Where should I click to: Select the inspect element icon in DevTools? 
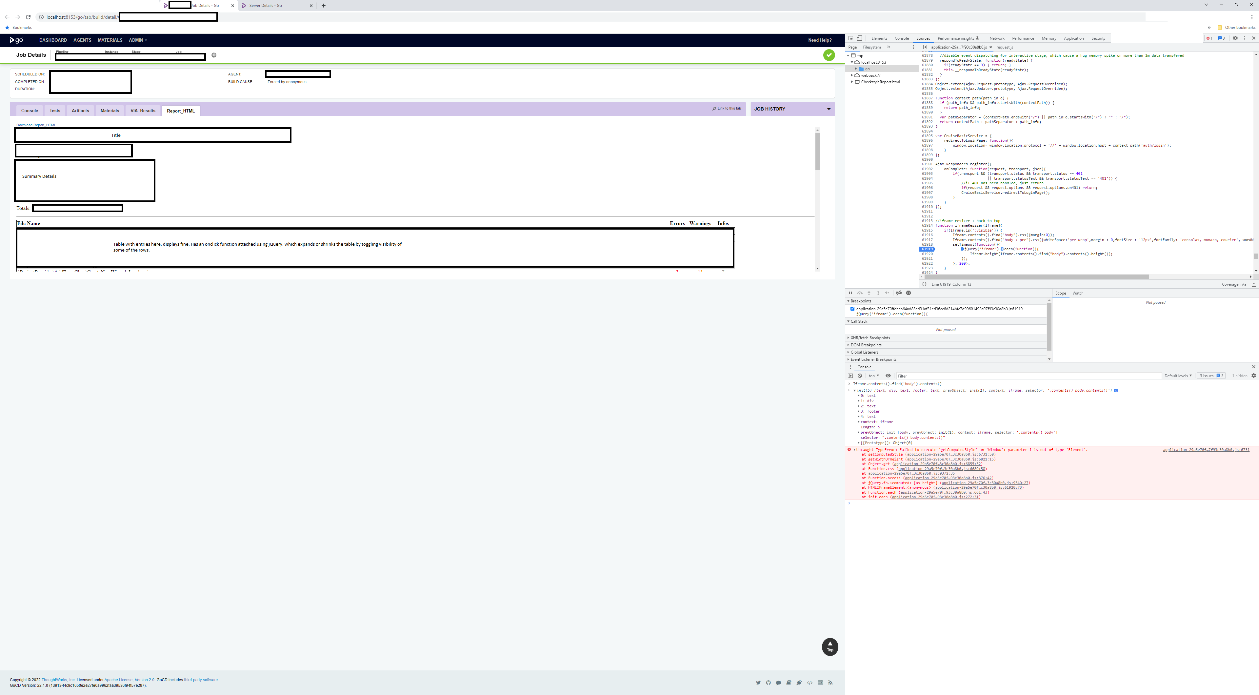tap(851, 38)
